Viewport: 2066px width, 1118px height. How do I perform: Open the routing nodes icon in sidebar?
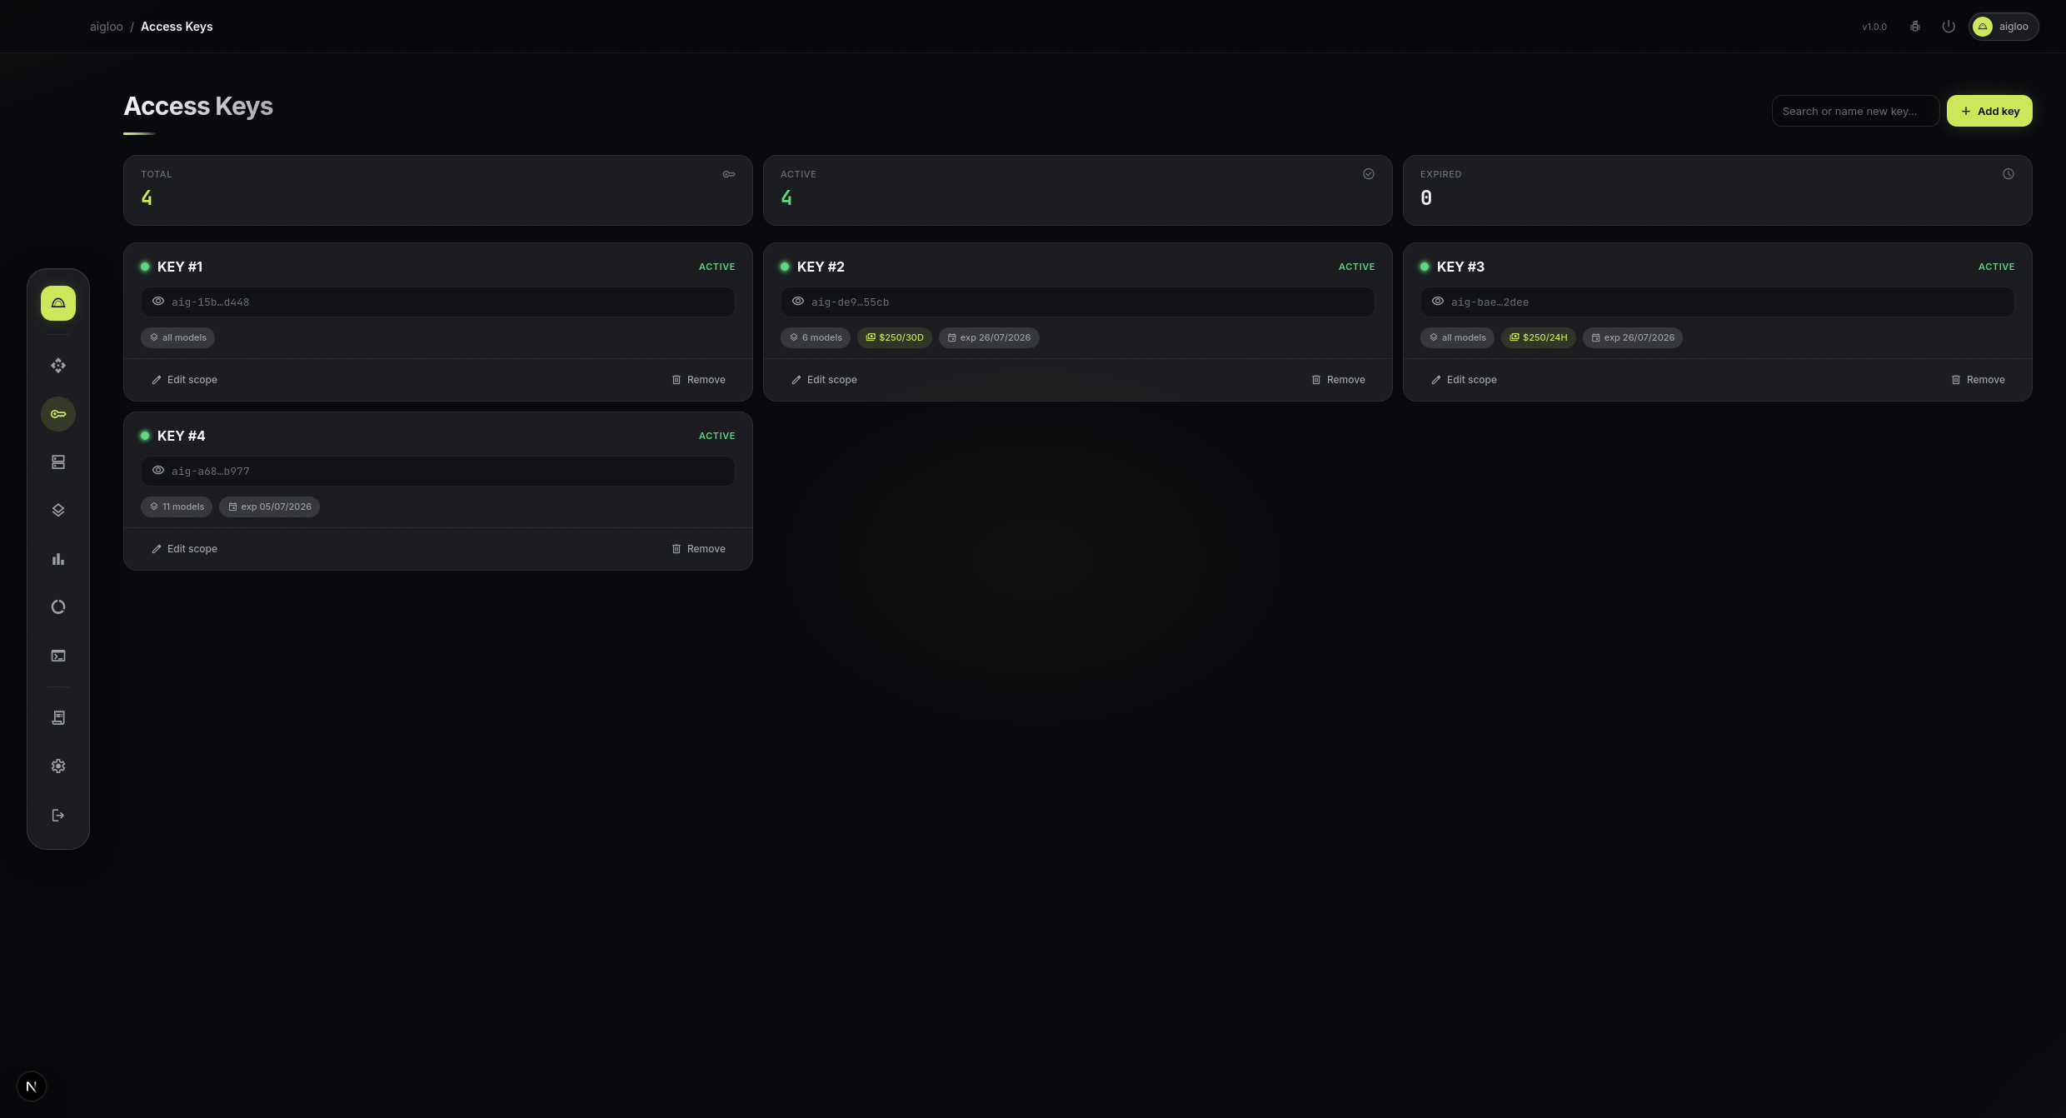tap(58, 366)
